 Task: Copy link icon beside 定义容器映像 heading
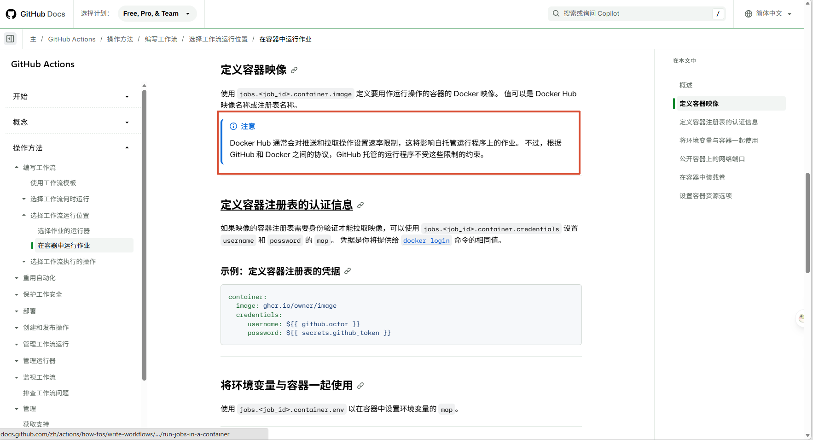tap(294, 70)
